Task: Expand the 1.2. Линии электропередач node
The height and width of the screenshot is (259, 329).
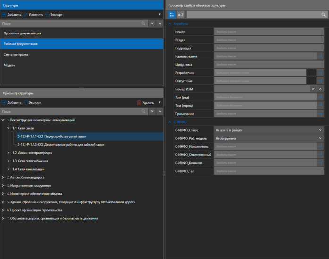Action: (8, 153)
